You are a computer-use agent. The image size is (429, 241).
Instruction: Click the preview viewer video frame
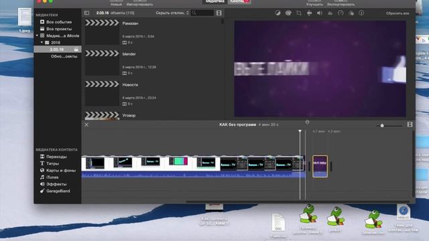(x=320, y=69)
